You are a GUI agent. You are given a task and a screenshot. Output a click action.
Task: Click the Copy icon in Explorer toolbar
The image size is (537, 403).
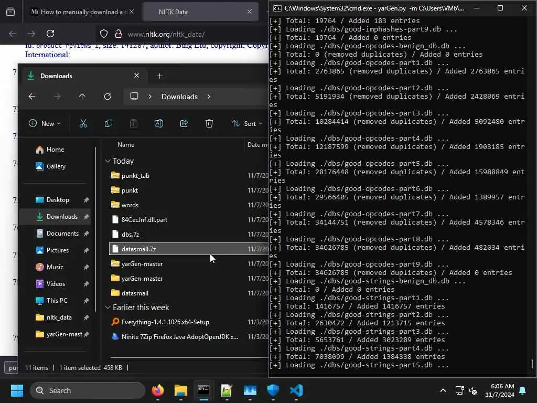click(108, 123)
